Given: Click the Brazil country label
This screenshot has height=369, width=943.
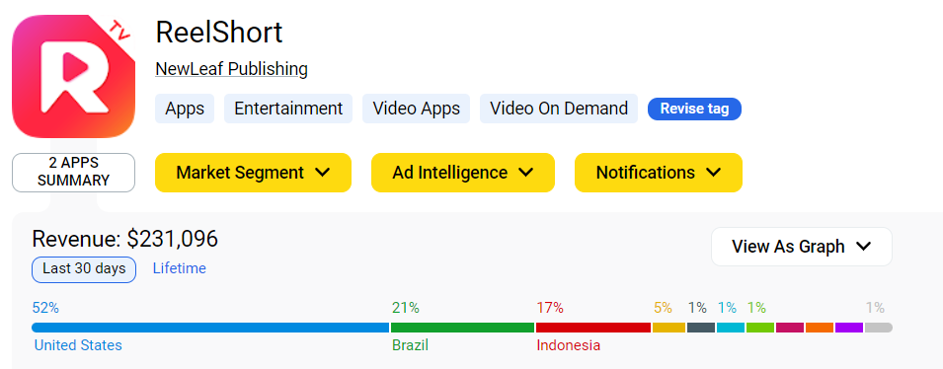Looking at the screenshot, I should click(410, 345).
